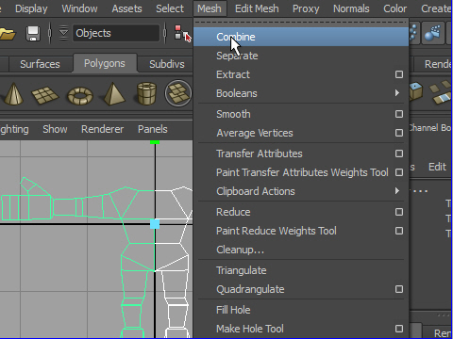Open Average Vertices options box
The image size is (453, 339).
(x=399, y=133)
